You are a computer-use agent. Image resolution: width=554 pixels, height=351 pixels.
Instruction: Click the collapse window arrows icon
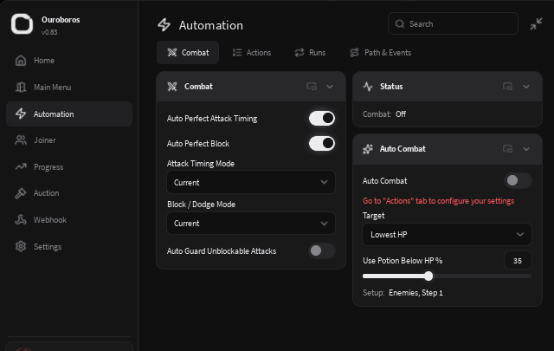click(536, 24)
